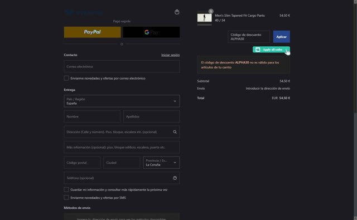
Task: Open the Provincia dropdown showing La Coruña
Action: 161,163
